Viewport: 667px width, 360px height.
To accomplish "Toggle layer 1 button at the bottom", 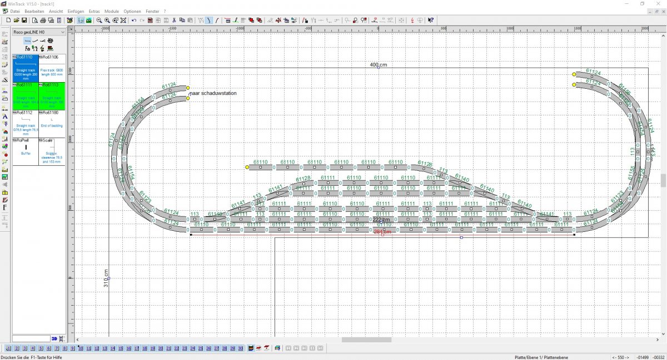I will point(8,348).
